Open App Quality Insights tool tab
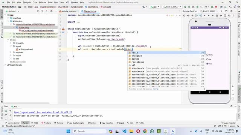 [x=75, y=123]
